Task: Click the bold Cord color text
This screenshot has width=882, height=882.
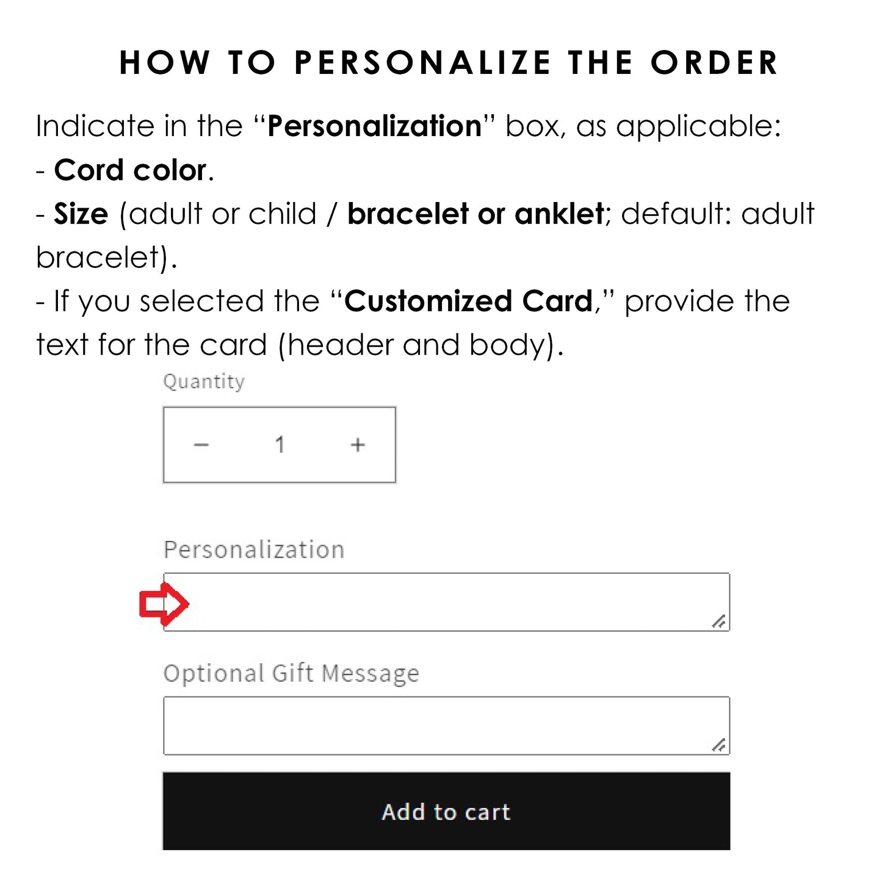Action: click(x=131, y=170)
